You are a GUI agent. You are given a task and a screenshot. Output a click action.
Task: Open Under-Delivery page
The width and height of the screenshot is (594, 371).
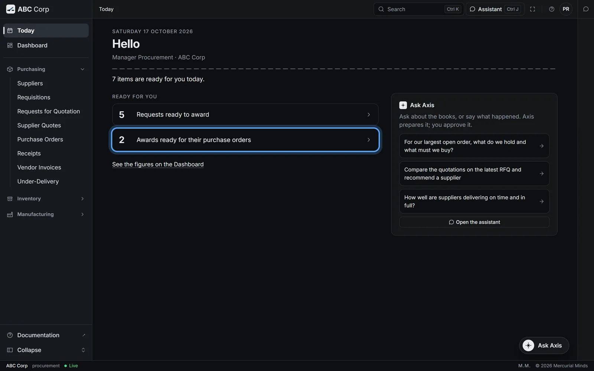[x=38, y=181]
